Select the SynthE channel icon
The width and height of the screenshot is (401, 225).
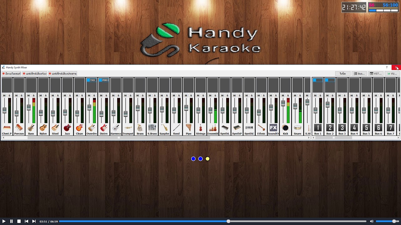tap(249, 127)
